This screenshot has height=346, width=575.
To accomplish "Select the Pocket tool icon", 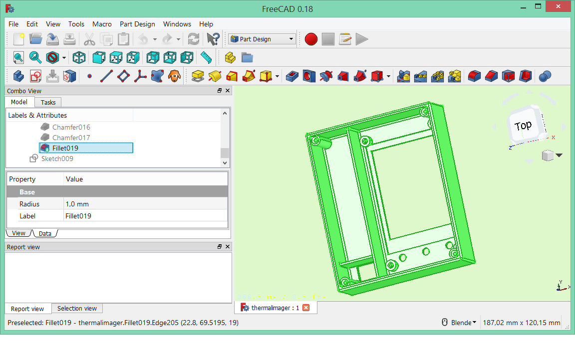I will [x=292, y=76].
